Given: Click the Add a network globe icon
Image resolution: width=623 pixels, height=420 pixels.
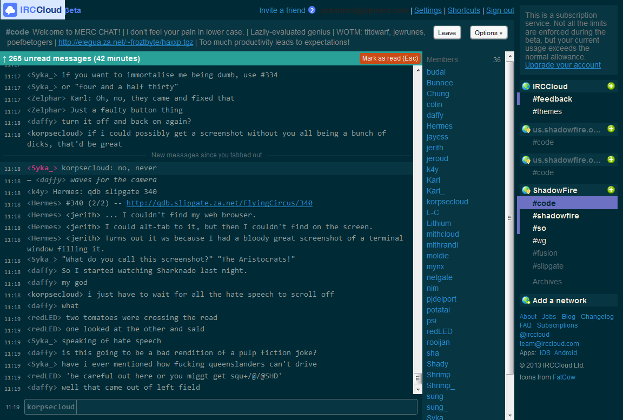Looking at the screenshot, I should pos(525,300).
